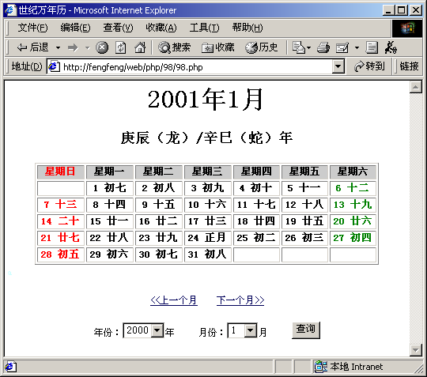Click the Messenger toolbar icon
The image size is (427, 377).
coord(391,47)
